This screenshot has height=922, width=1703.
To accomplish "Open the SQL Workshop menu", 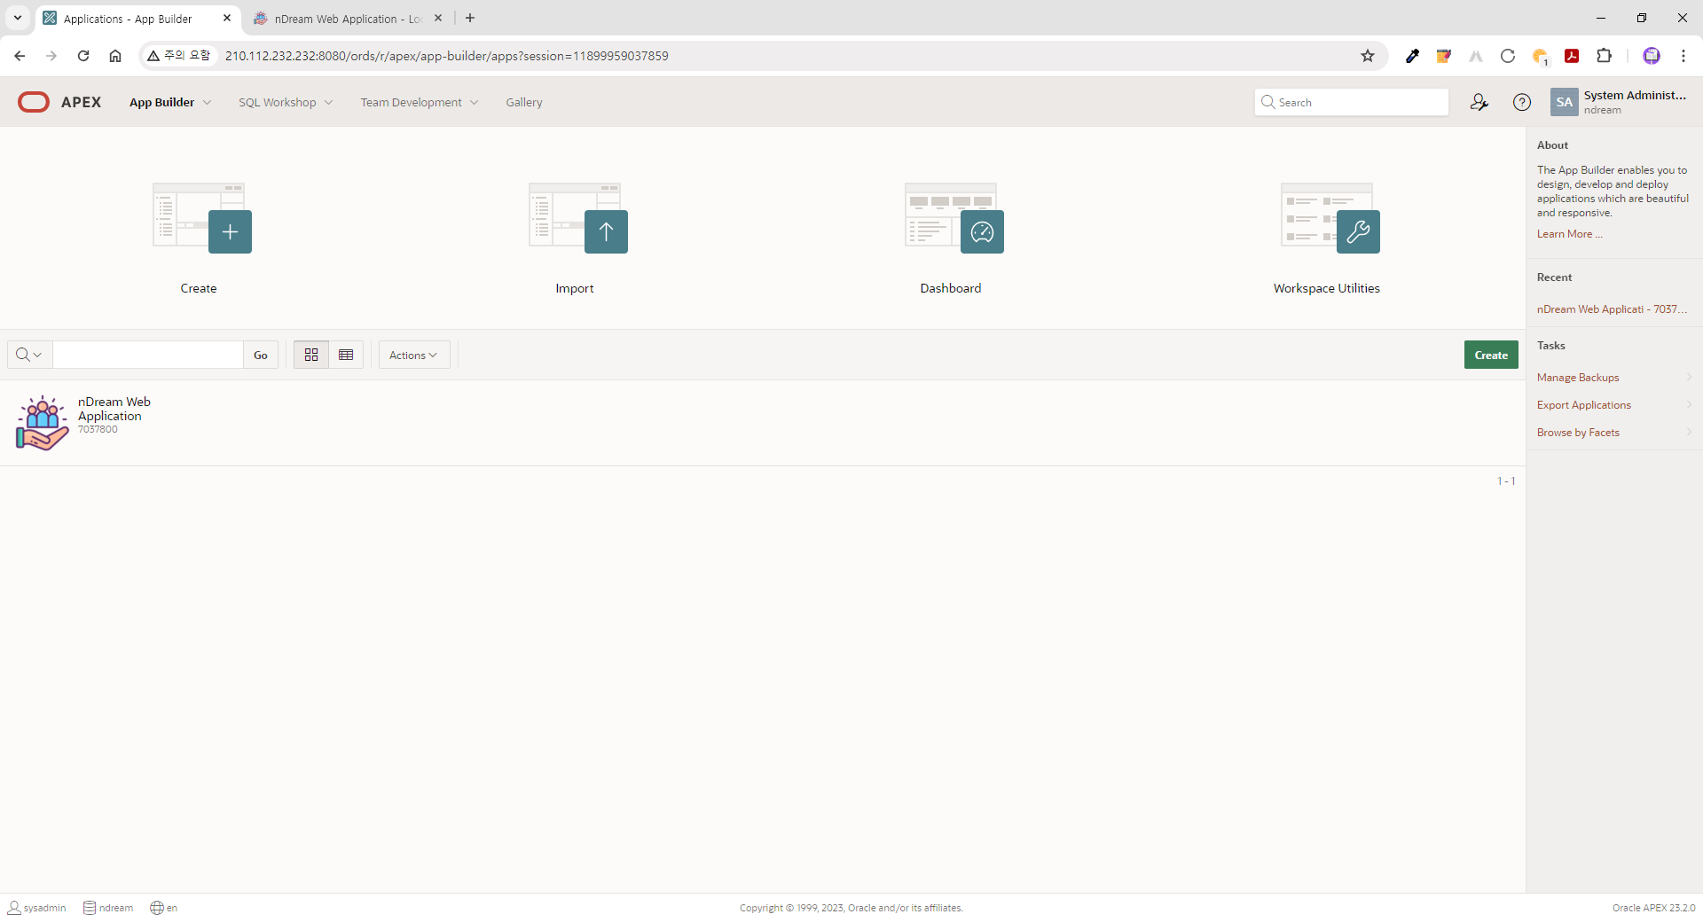I will [277, 103].
